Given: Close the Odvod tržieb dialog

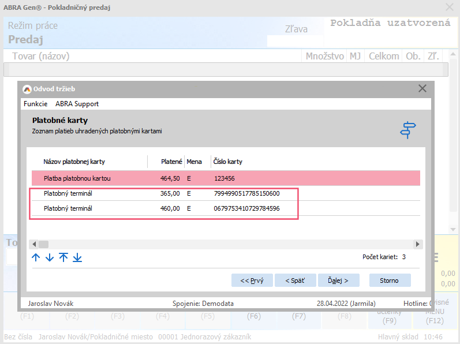Looking at the screenshot, I should pyautogui.click(x=422, y=88).
